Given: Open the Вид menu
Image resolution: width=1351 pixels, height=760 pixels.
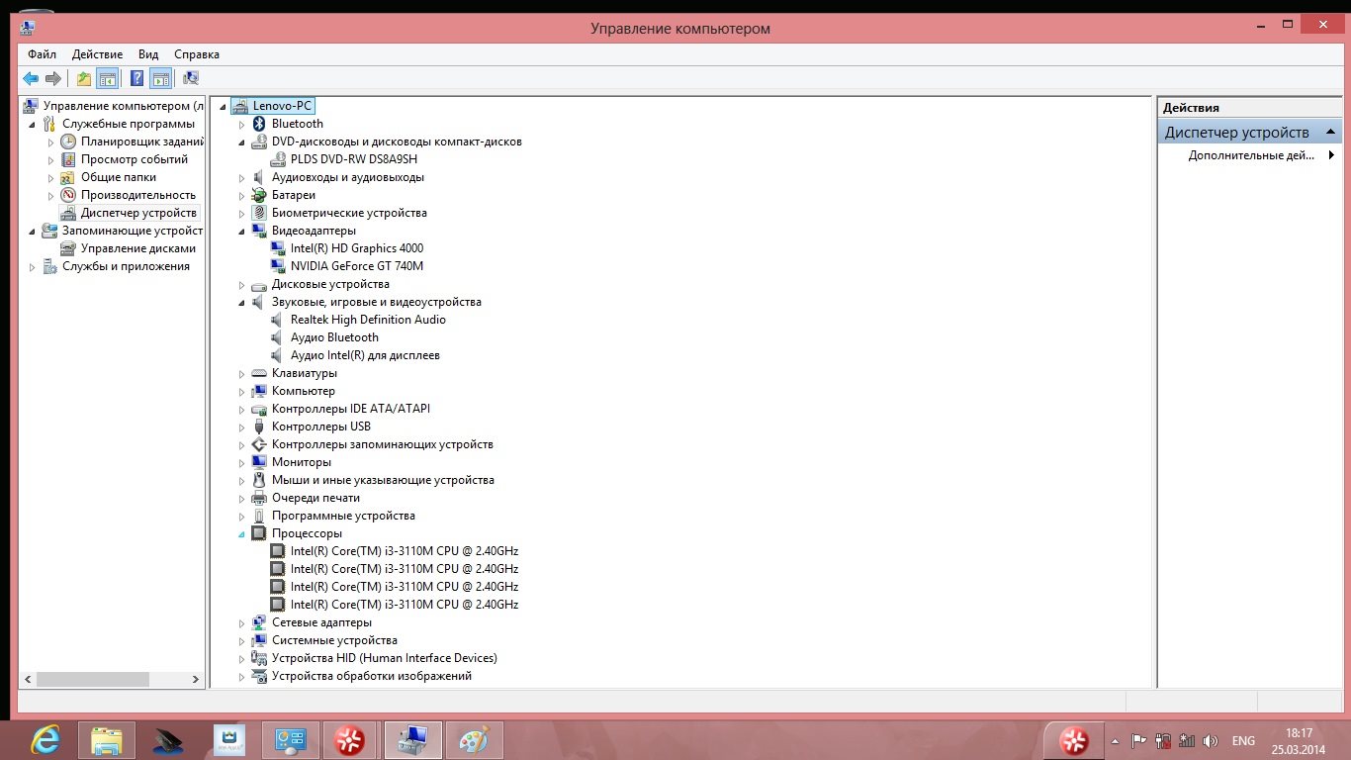Looking at the screenshot, I should (x=148, y=54).
